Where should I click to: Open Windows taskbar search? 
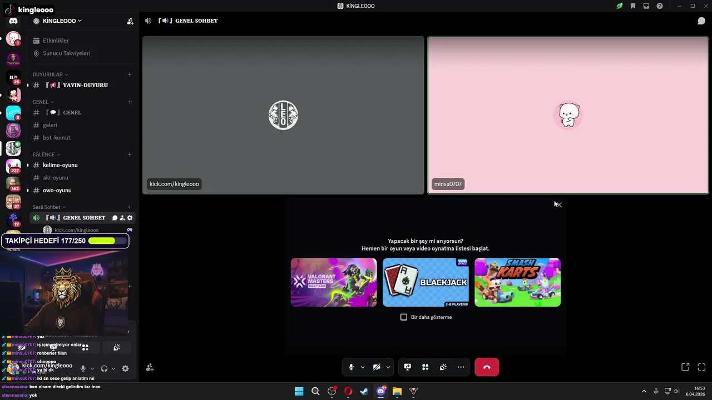tap(315, 391)
